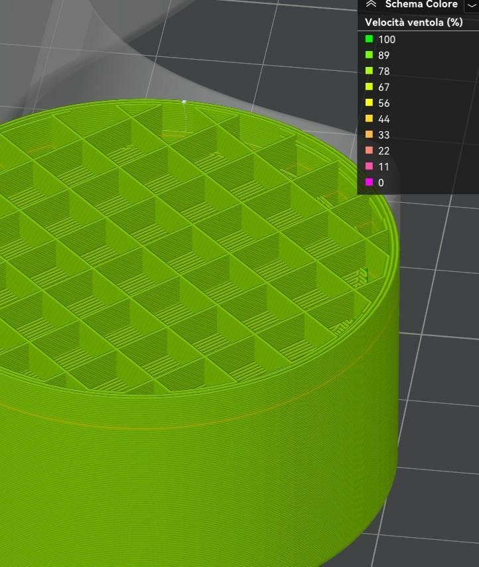Open the Schema Colore dropdown arrow
479x567 pixels.
point(472,5)
